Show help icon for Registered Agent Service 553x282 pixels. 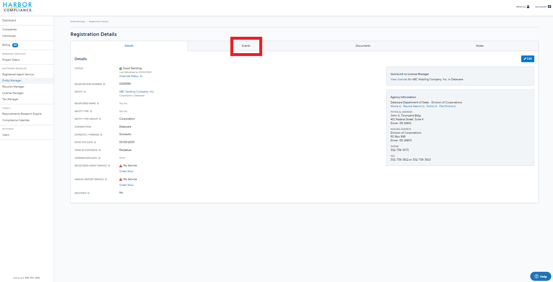[109, 166]
